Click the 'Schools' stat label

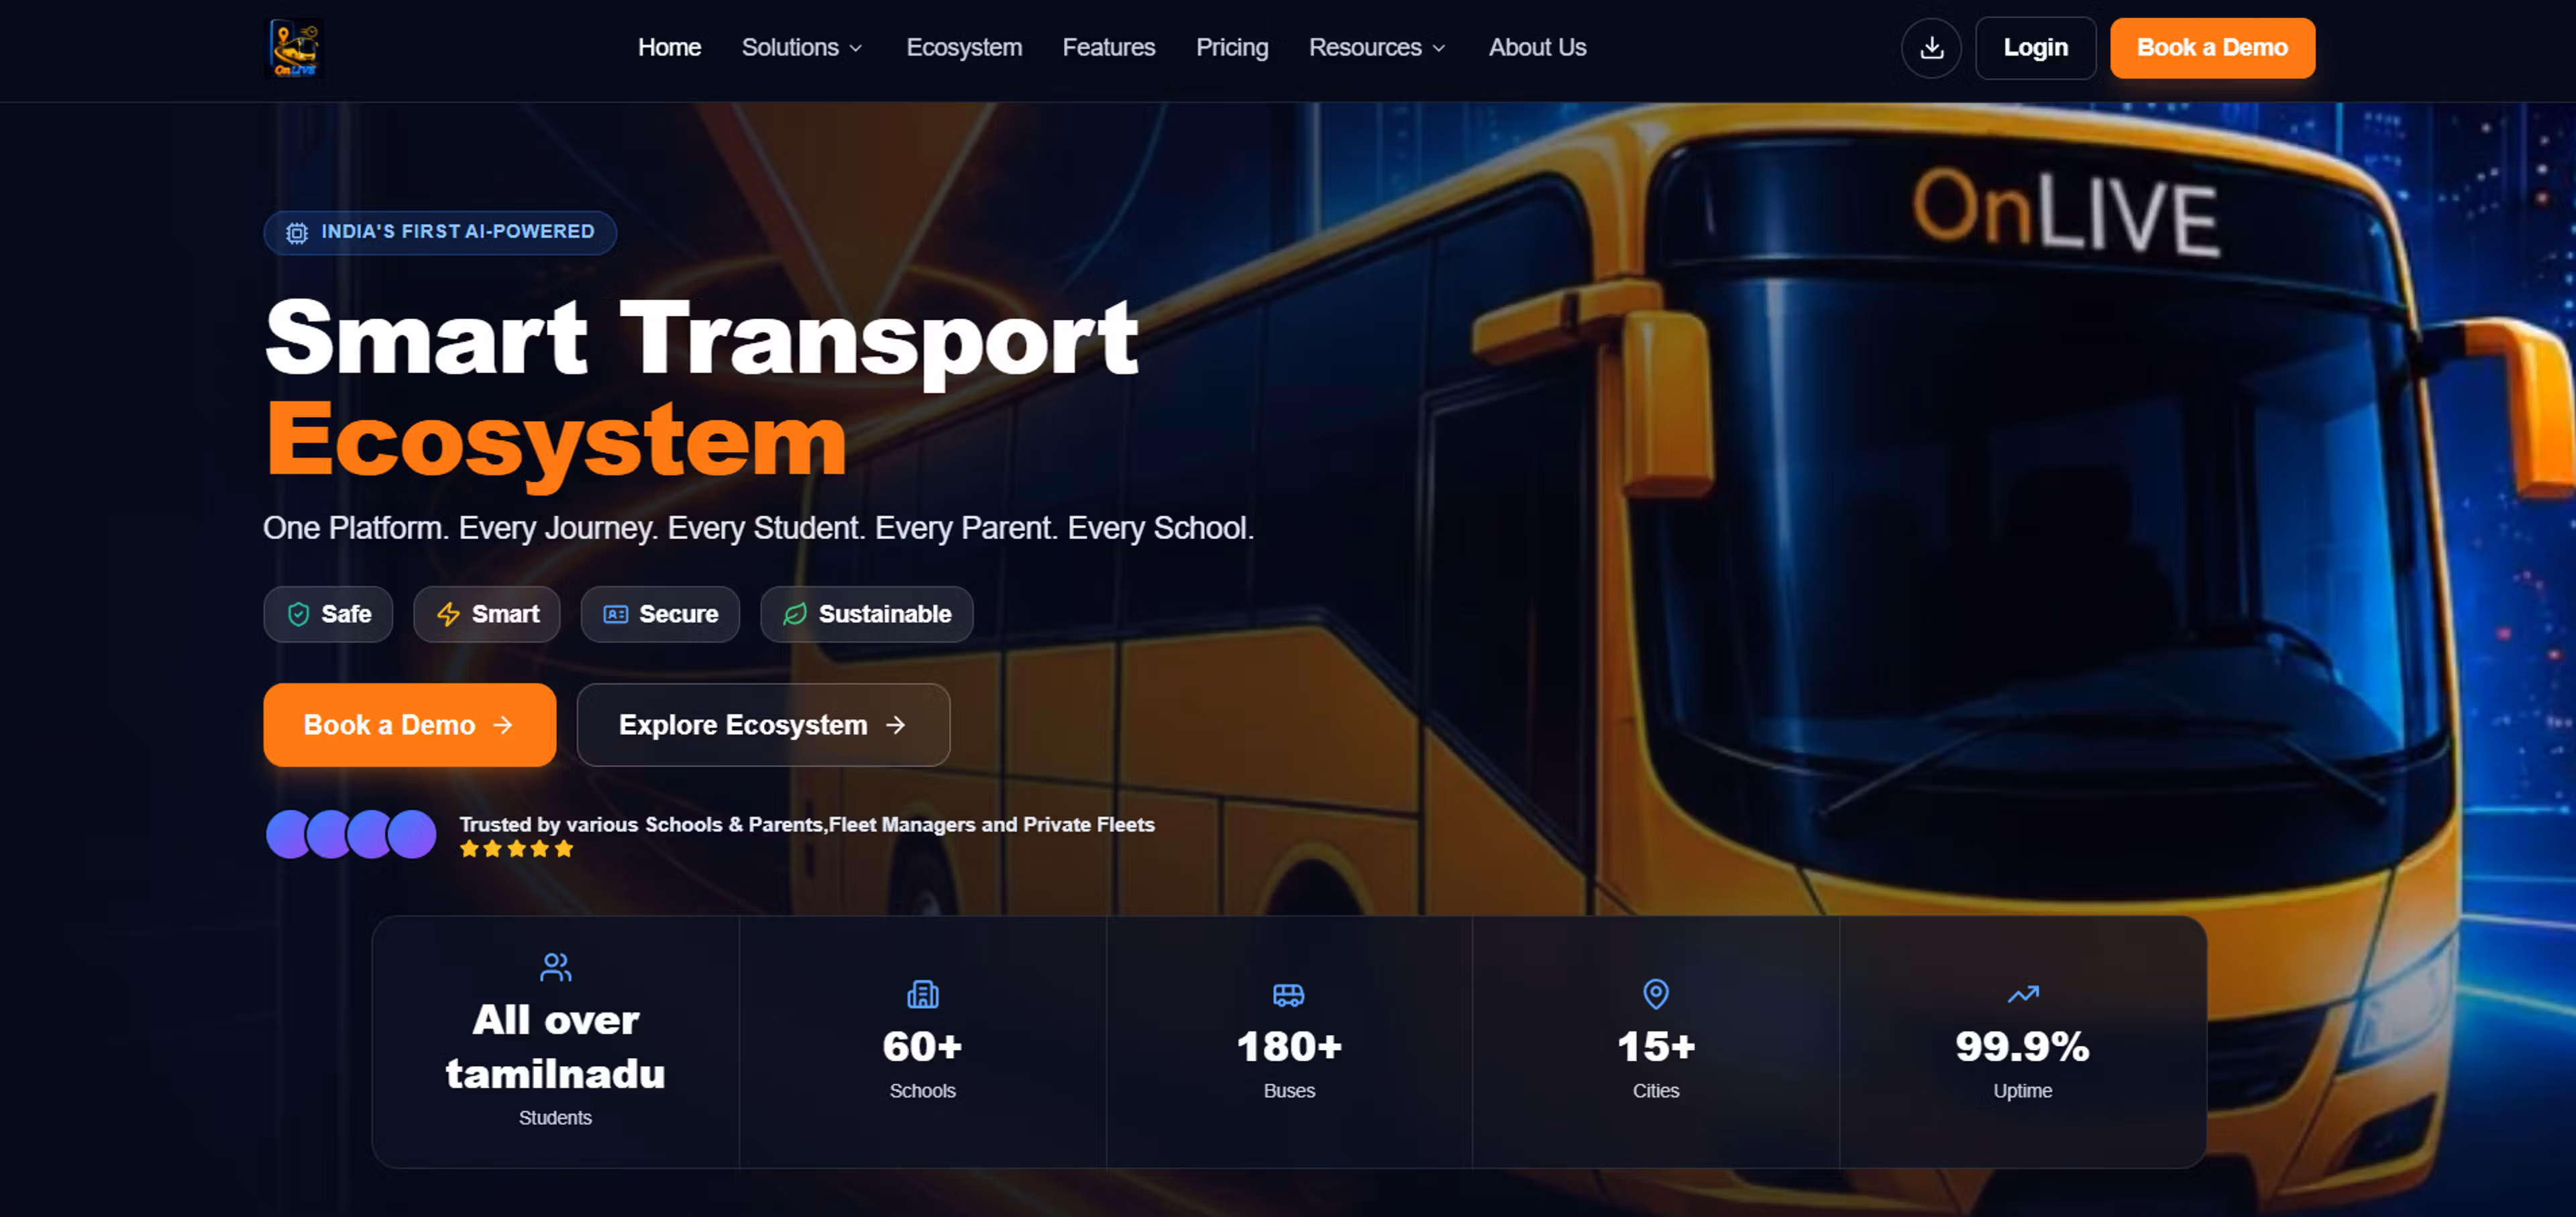coord(922,1091)
